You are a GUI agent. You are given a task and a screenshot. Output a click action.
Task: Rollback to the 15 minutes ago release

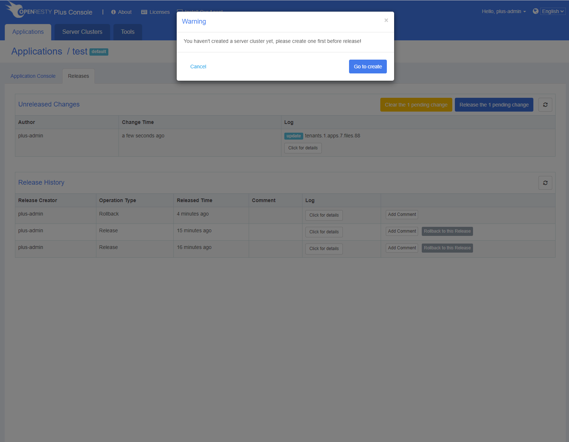pos(447,231)
